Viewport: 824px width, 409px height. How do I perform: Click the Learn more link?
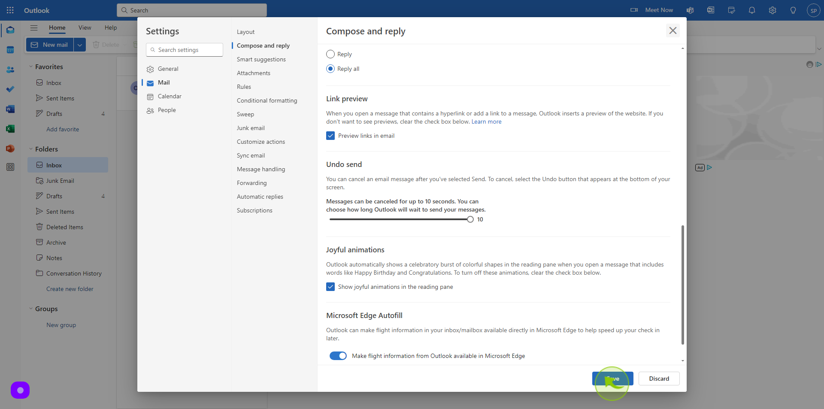pos(486,121)
